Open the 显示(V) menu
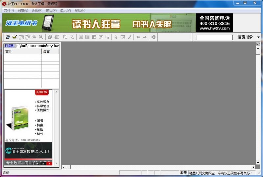This screenshot has height=177, width=263. (x=65, y=10)
